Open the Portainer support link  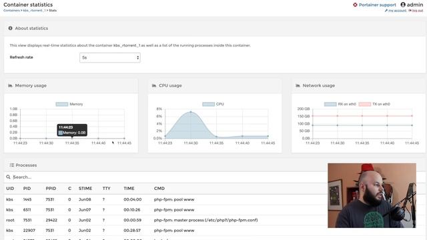pos(377,5)
